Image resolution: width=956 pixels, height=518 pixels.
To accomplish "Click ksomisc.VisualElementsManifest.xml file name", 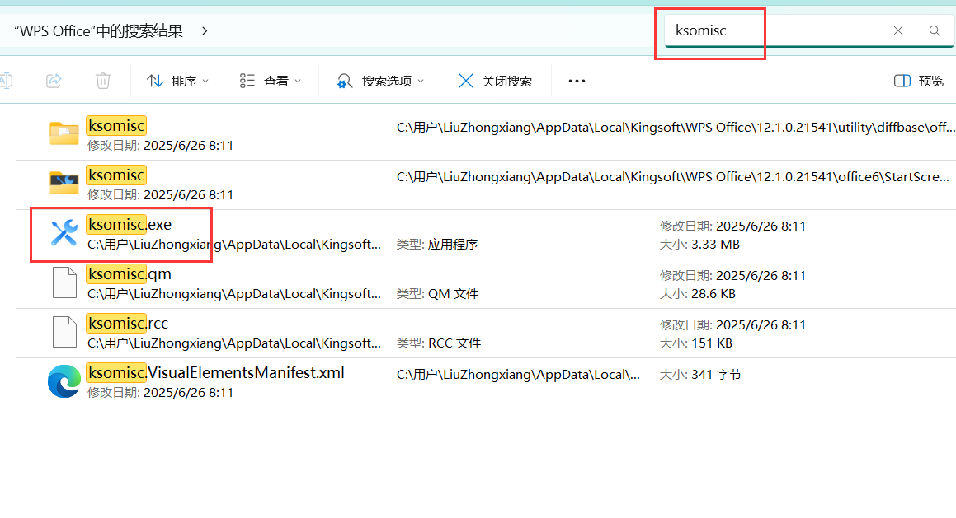I will (x=216, y=372).
